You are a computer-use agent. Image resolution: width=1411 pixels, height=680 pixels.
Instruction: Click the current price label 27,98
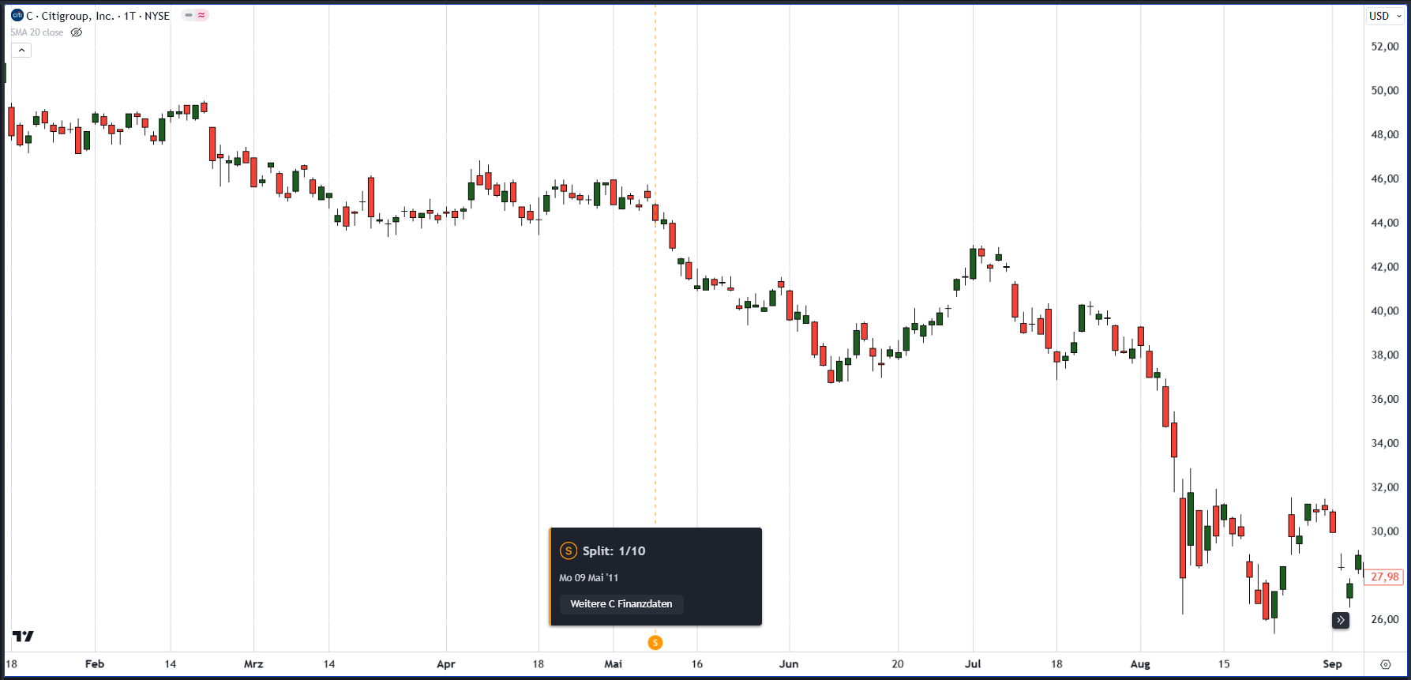tap(1384, 577)
